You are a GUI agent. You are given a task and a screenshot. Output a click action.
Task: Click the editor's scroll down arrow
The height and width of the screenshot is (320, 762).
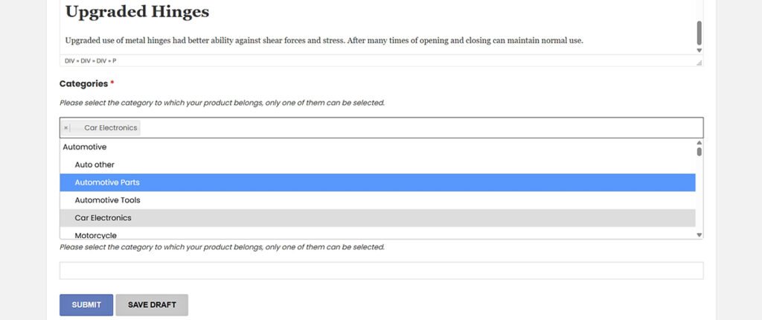coord(699,51)
